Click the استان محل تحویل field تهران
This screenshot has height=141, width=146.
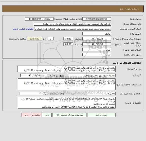[97, 50]
